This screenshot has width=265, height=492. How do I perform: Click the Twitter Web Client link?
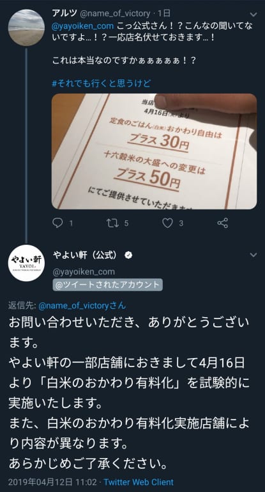pos(139,482)
